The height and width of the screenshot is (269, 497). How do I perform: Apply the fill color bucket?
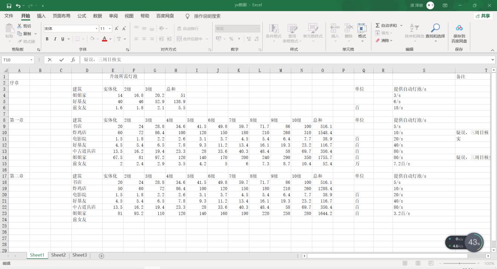click(92, 39)
